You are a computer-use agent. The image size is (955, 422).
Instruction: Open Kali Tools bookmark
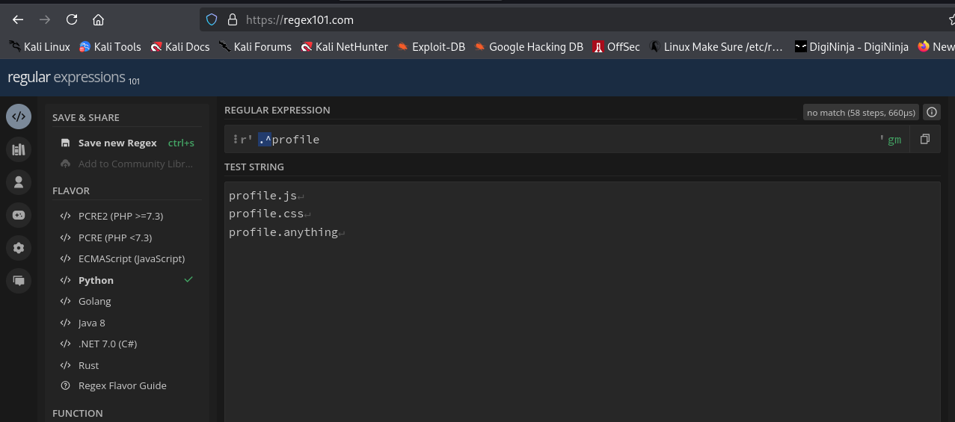[x=110, y=46]
